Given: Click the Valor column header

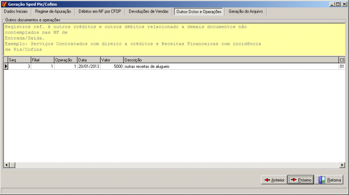Looking at the screenshot, I should pyautogui.click(x=112, y=60).
